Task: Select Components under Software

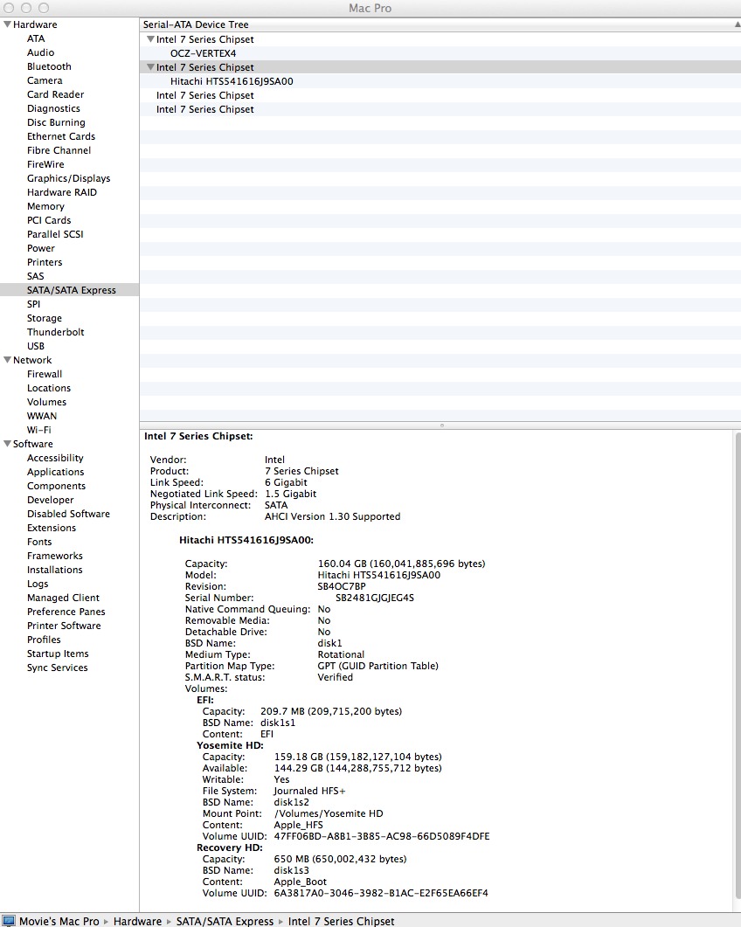Action: [x=56, y=486]
